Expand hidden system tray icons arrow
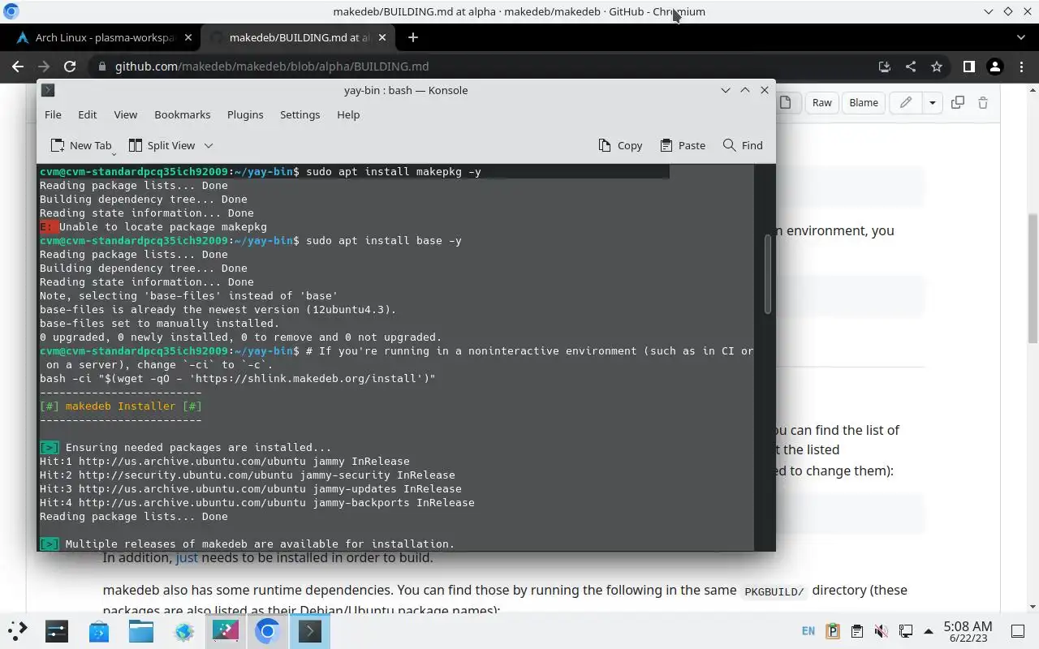The image size is (1039, 649). point(929,631)
